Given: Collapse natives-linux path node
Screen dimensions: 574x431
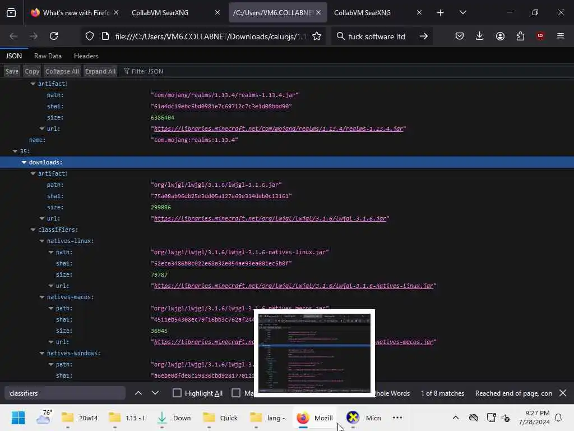Looking at the screenshot, I should coord(51,252).
